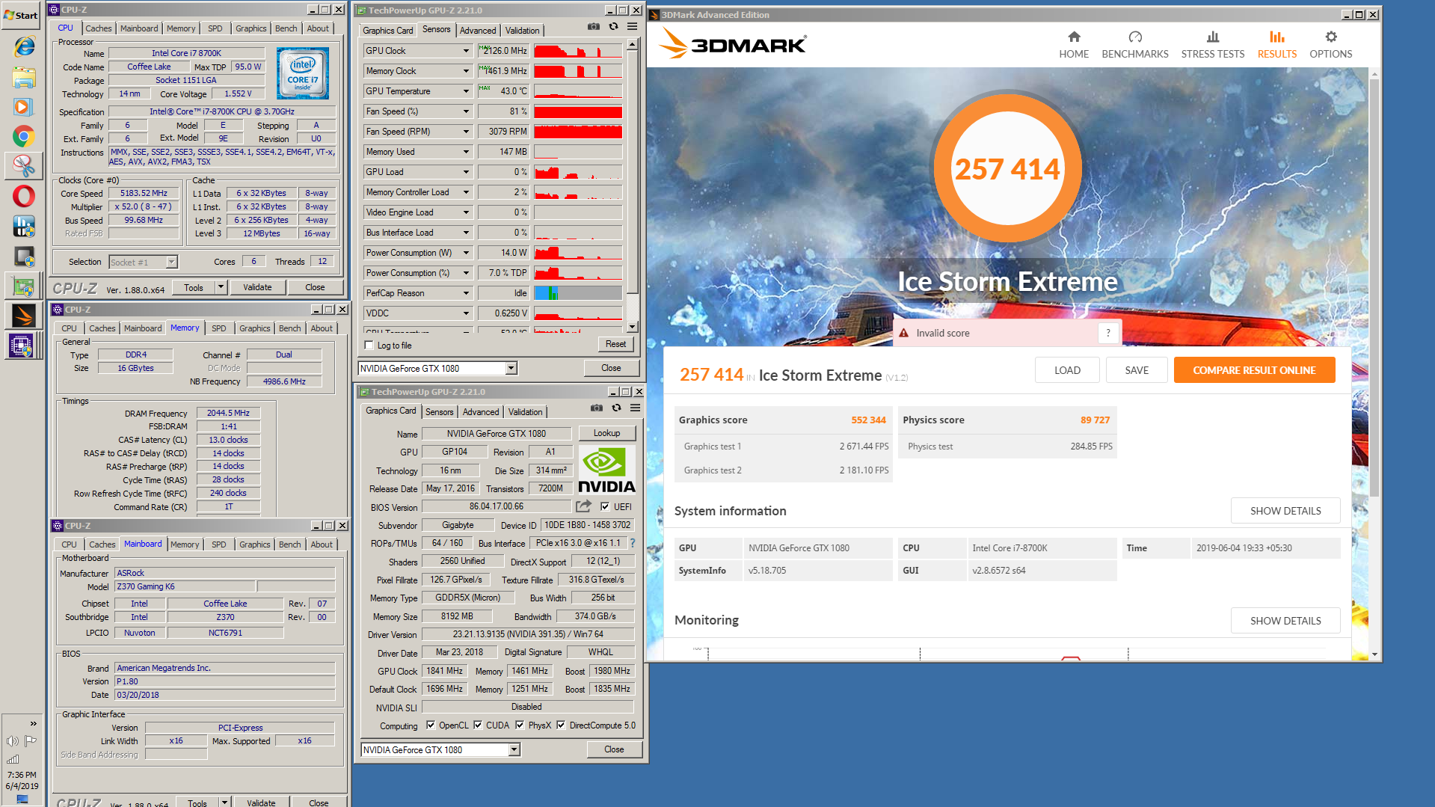Select SPD tab in CPU-Z Memory window
The width and height of the screenshot is (1435, 807).
coord(219,328)
